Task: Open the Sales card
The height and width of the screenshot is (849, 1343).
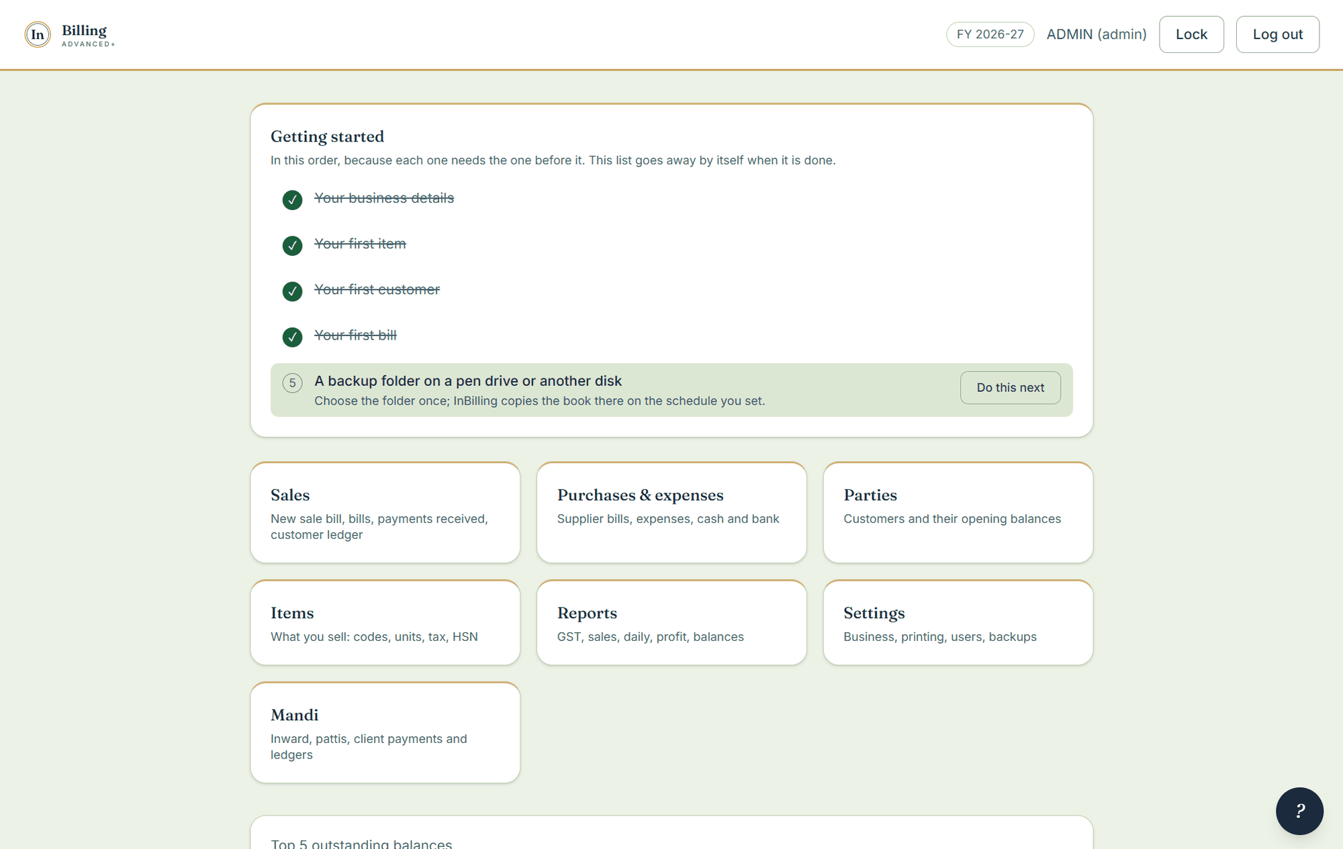Action: 385,512
